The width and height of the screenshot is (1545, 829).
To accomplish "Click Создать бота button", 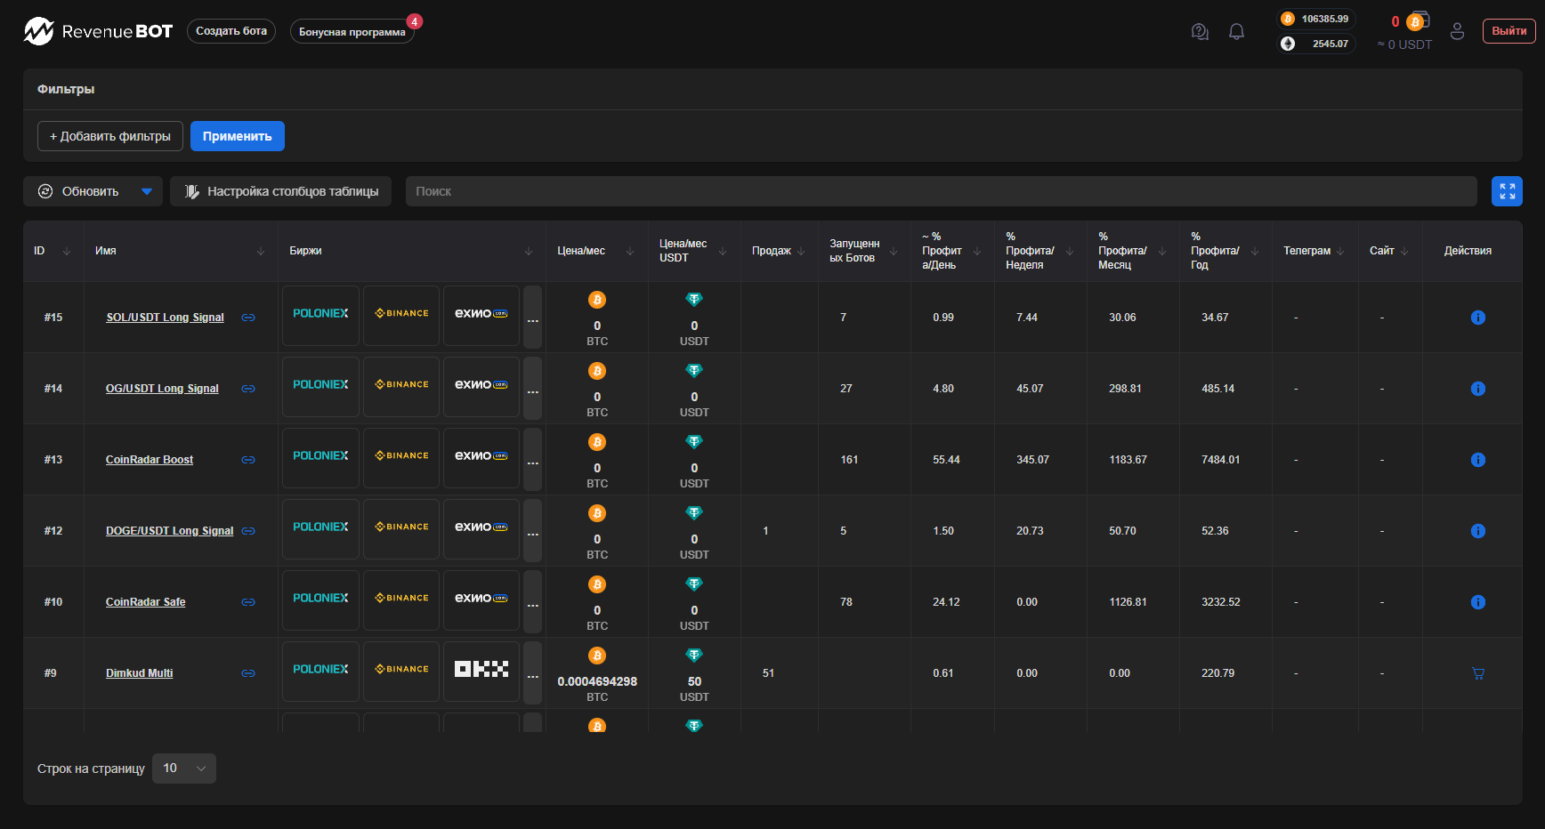I will click(231, 31).
